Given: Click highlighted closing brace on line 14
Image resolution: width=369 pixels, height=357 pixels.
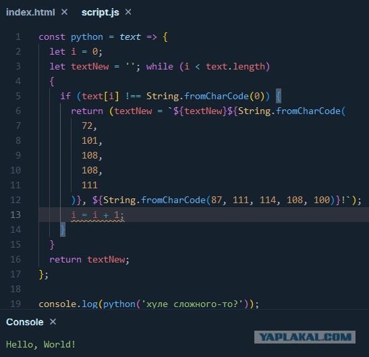Looking at the screenshot, I should tap(63, 230).
